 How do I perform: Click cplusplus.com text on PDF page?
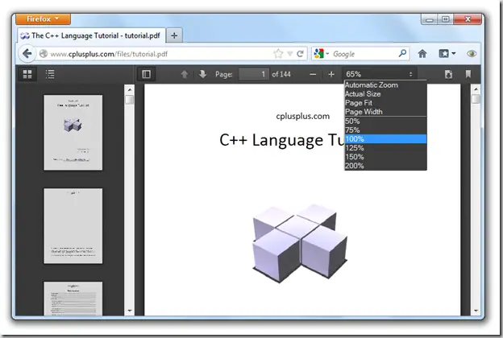(x=303, y=117)
